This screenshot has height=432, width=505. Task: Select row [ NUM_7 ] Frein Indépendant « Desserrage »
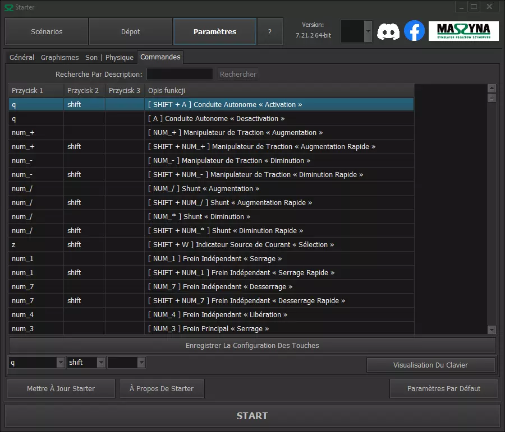212,287
